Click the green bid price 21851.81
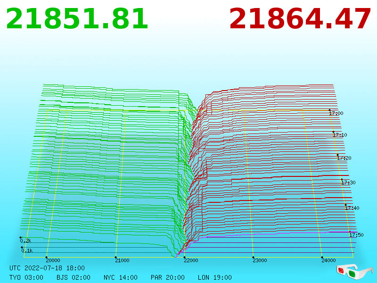The height and width of the screenshot is (283, 377). 77,19
